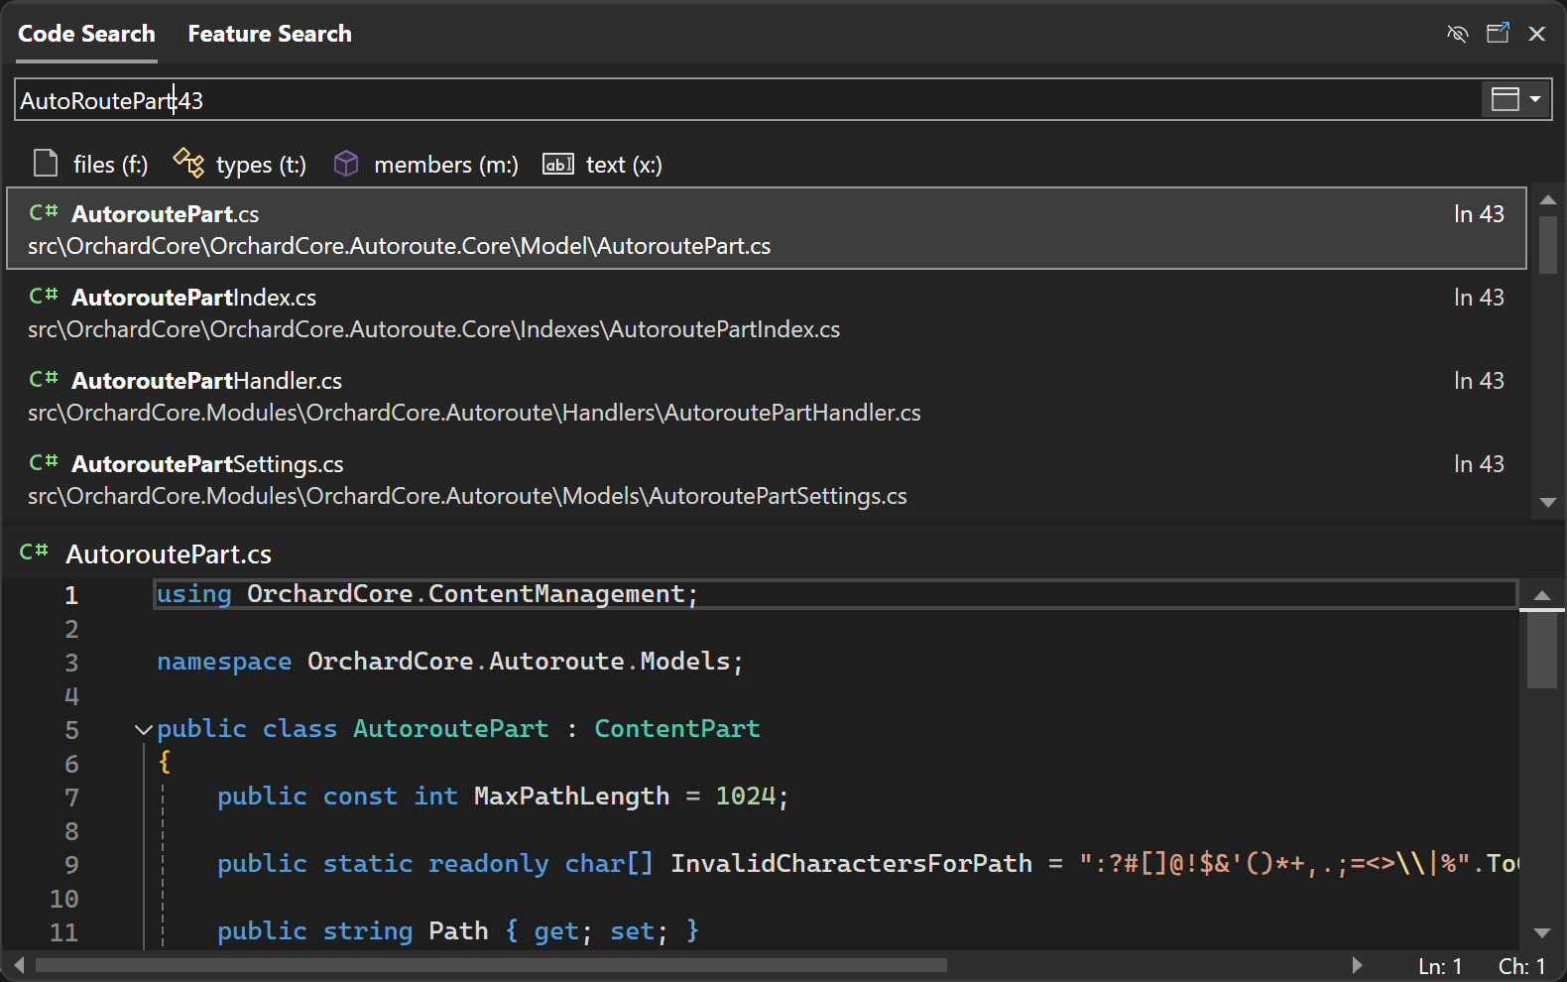Select the Code Search tab
1567x982 pixels.
tap(86, 34)
